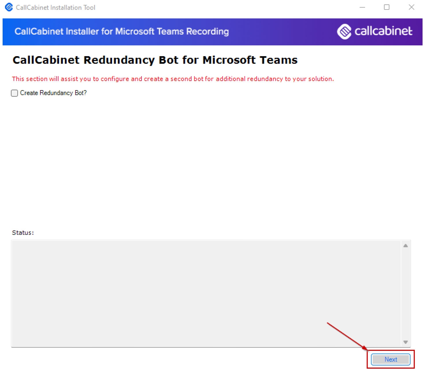Screen dimensions: 424x373
Task: Click the 'Status:' label
Action: [x=23, y=233]
